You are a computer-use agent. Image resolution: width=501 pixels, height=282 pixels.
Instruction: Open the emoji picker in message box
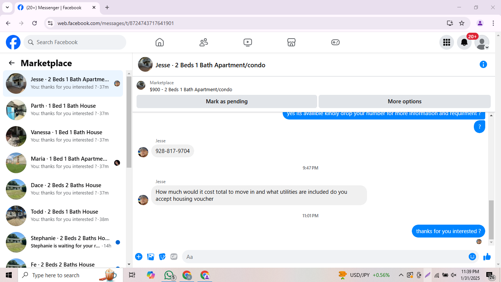[472, 257]
